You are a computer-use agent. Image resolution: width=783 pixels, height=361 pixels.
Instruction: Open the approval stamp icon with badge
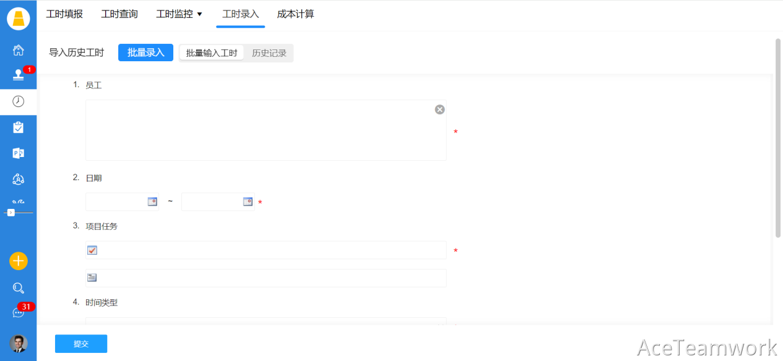coord(18,75)
